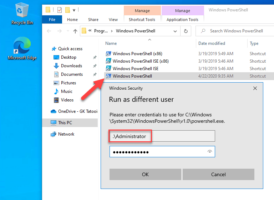274x200 pixels.
Task: Click the Progr... breadcrumb segment
Action: [x=101, y=31]
